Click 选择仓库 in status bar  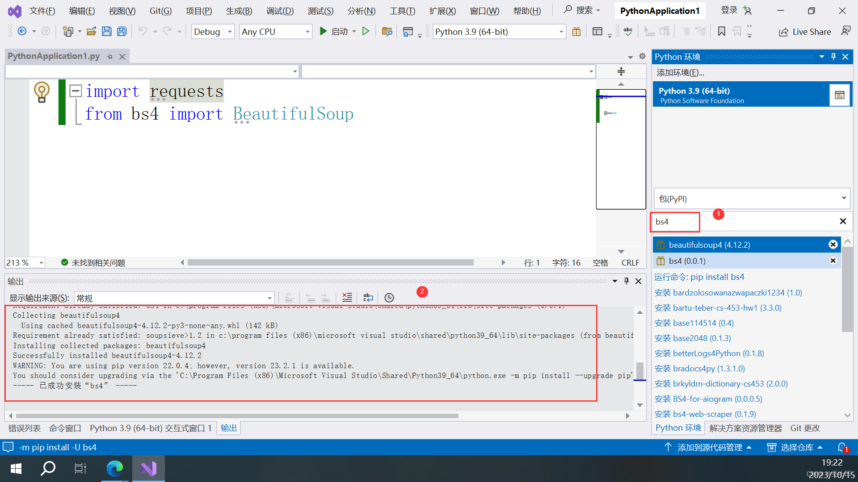[795, 447]
